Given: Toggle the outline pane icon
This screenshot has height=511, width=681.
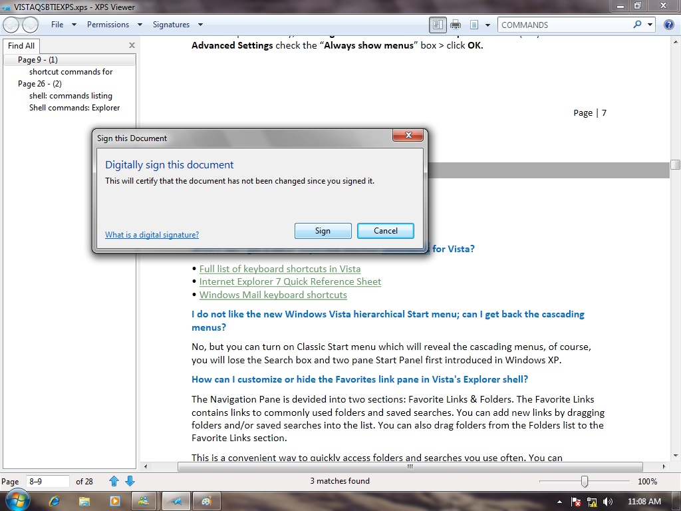Looking at the screenshot, I should (x=438, y=25).
